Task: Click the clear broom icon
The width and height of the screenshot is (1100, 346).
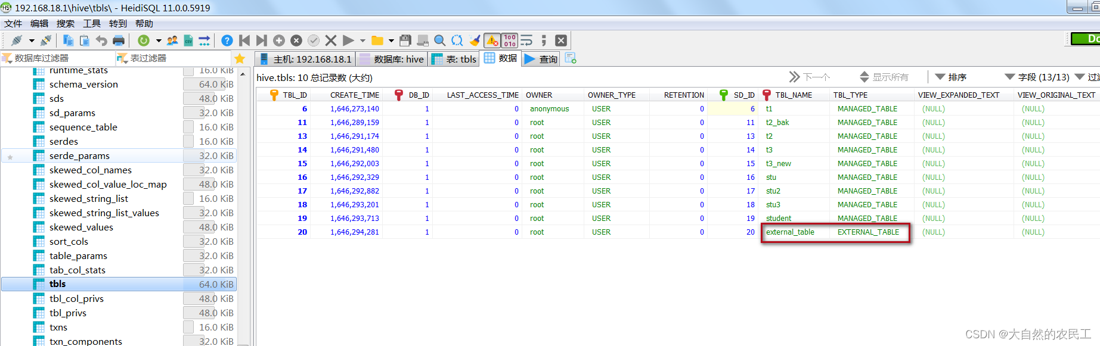Action: tap(475, 40)
